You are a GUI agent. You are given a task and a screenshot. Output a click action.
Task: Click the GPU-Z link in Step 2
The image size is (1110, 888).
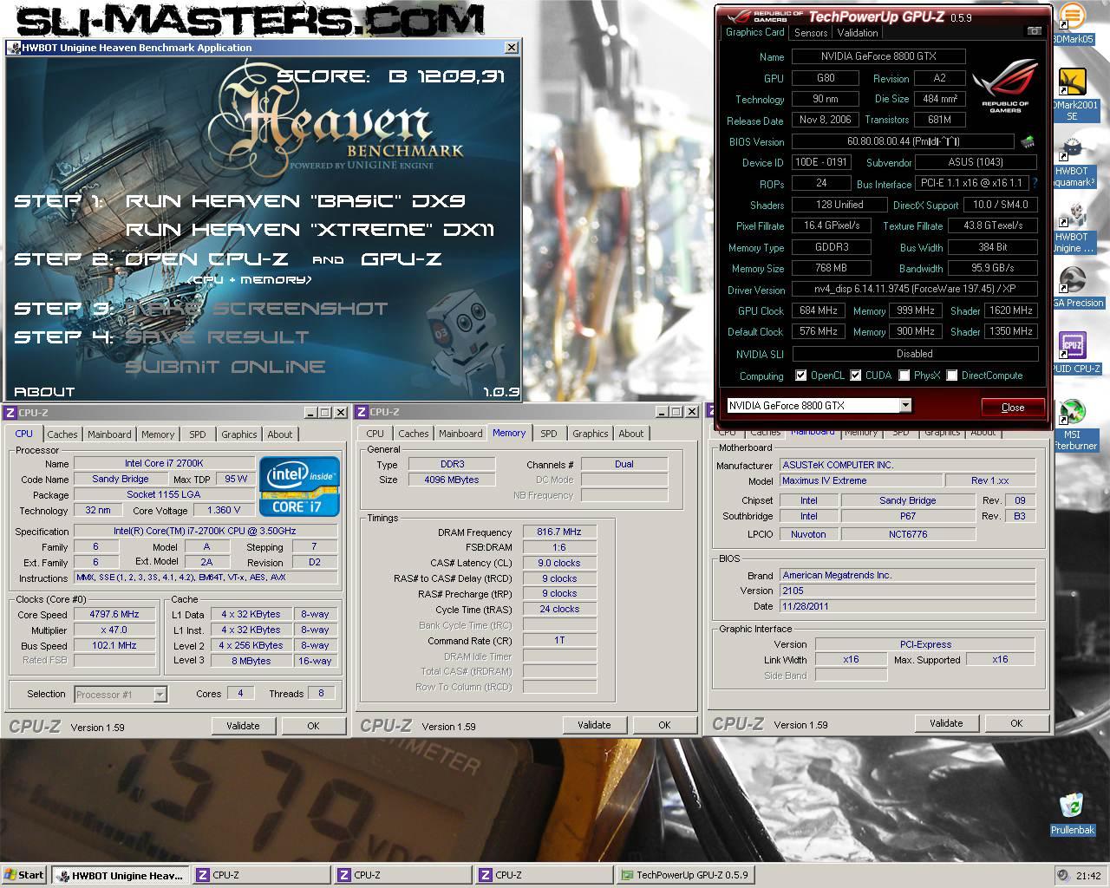point(402,258)
